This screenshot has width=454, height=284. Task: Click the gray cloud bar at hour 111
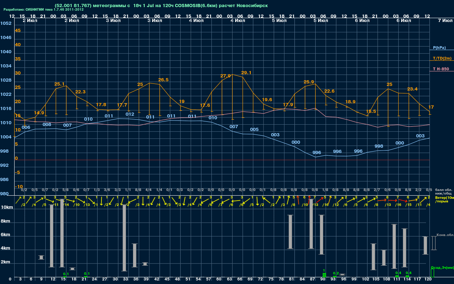pyautogui.click(x=394, y=246)
